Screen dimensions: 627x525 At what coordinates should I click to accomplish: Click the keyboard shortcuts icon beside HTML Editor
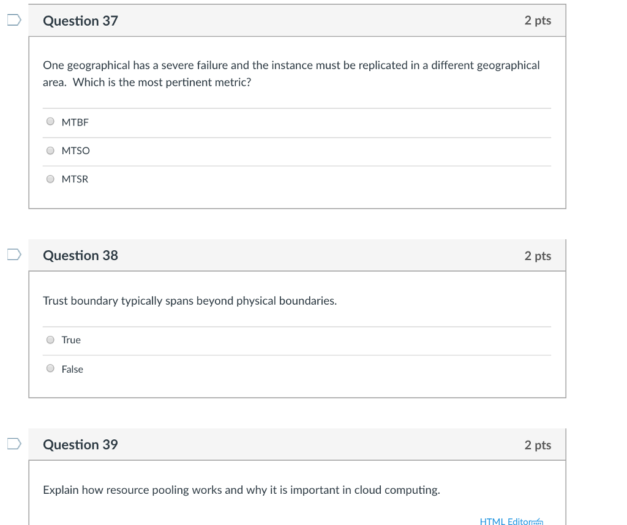click(539, 521)
